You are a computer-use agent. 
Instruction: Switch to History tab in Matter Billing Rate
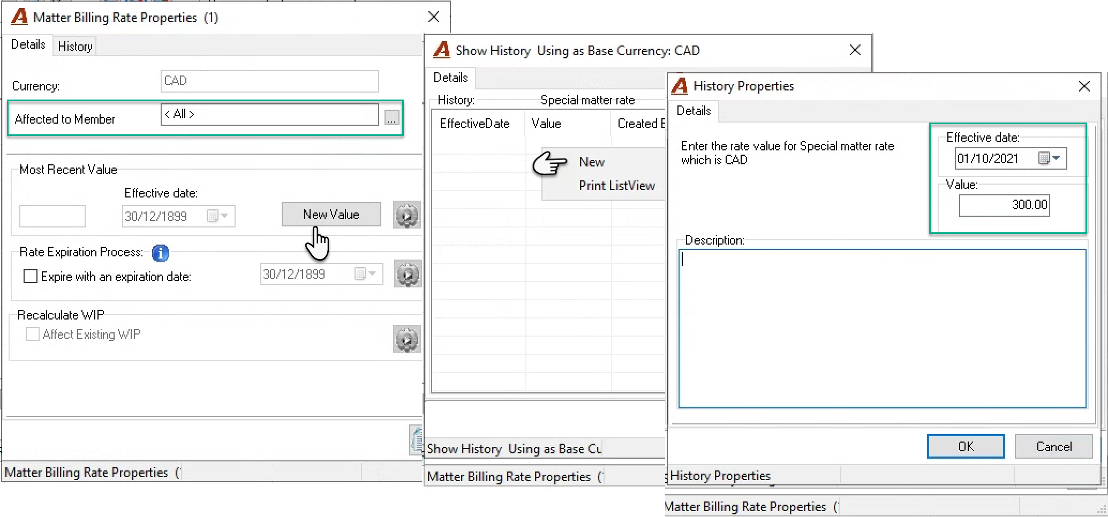tap(75, 47)
